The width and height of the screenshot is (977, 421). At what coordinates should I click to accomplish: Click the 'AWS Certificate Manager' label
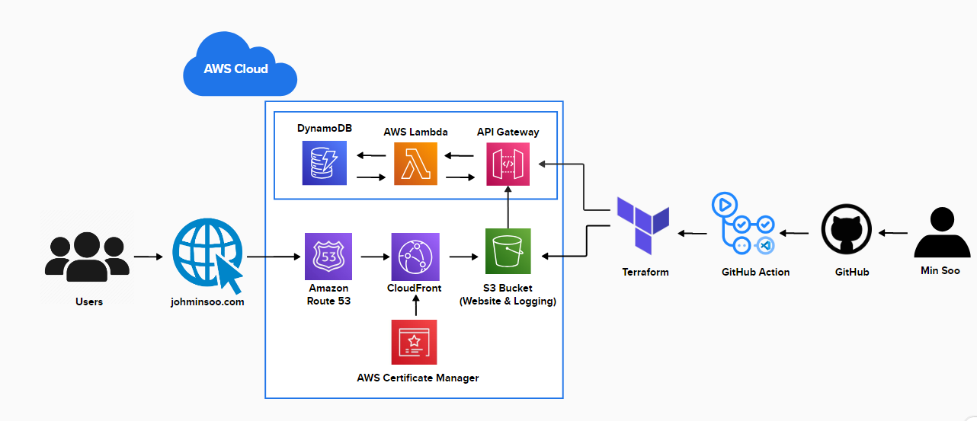point(418,378)
